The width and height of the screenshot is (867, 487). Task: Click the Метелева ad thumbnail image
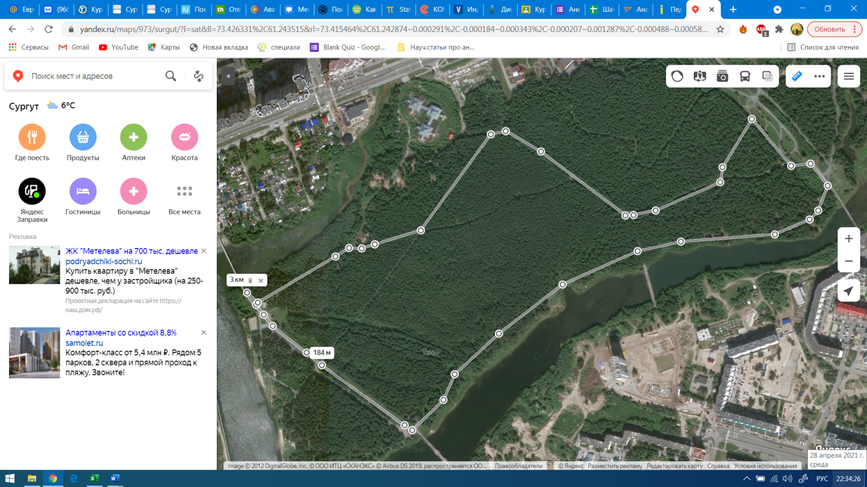point(34,265)
